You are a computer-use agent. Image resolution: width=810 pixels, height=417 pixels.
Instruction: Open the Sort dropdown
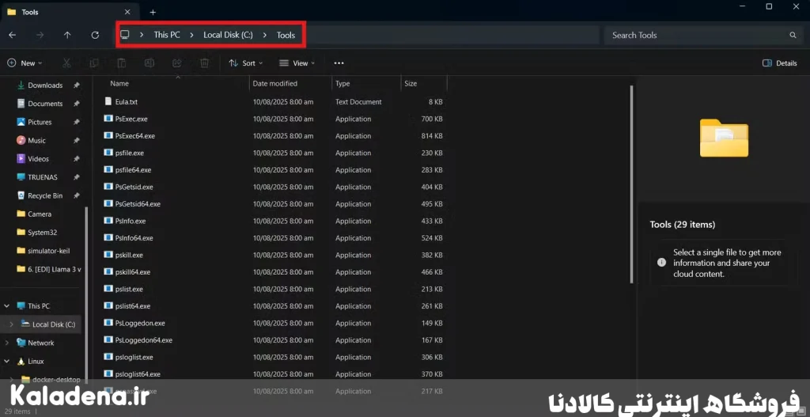tap(246, 63)
